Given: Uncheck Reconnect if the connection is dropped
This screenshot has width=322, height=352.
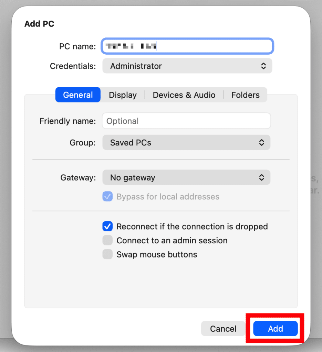Looking at the screenshot, I should (x=107, y=226).
